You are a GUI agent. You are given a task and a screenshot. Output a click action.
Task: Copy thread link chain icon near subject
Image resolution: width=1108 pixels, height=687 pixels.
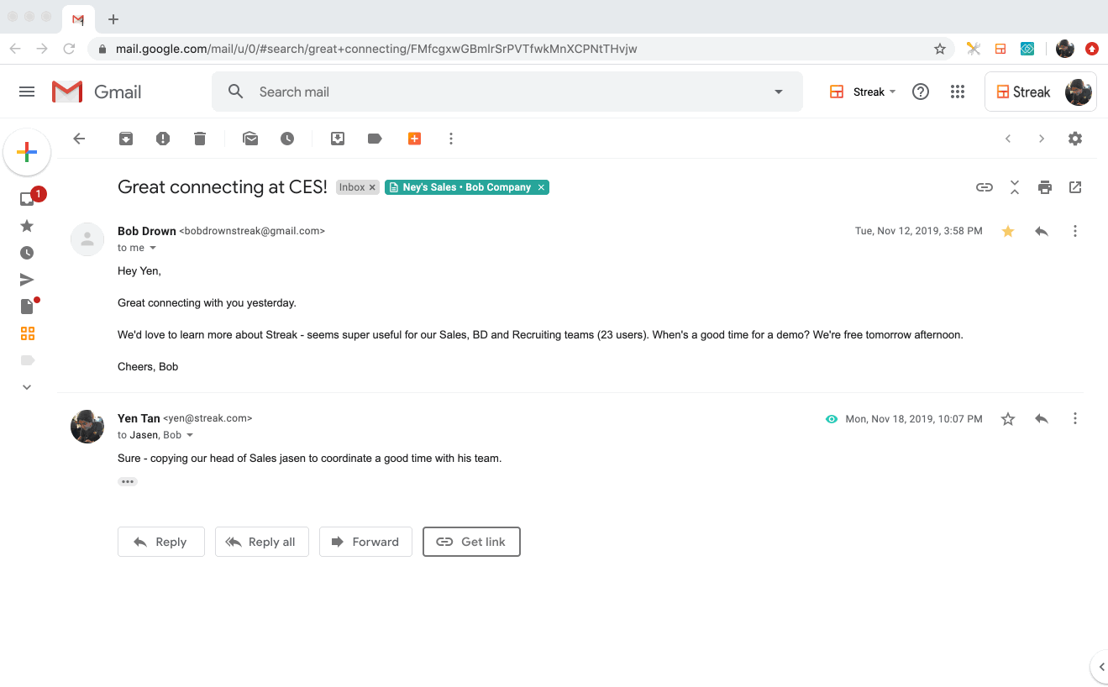tap(985, 187)
